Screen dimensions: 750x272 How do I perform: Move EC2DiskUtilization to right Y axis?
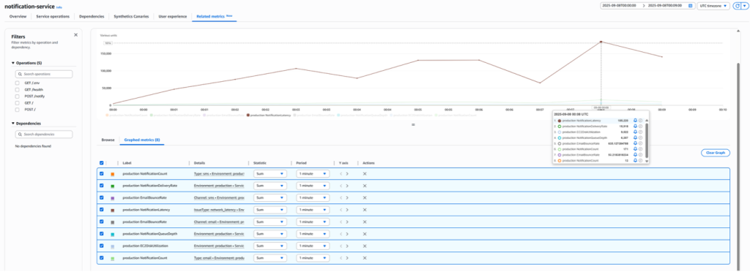pos(347,246)
